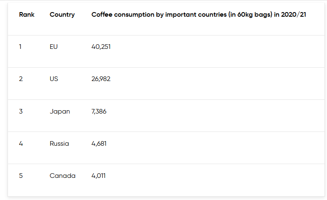Select the Canada country cell

pyautogui.click(x=62, y=176)
